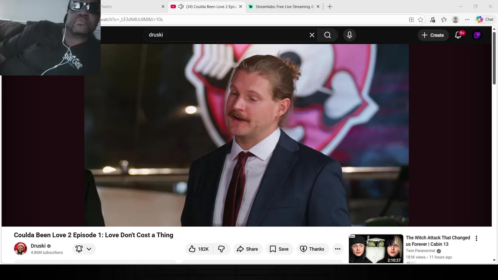498x280 pixels.
Task: Add this page to favorites star icon
Action: pos(421,19)
